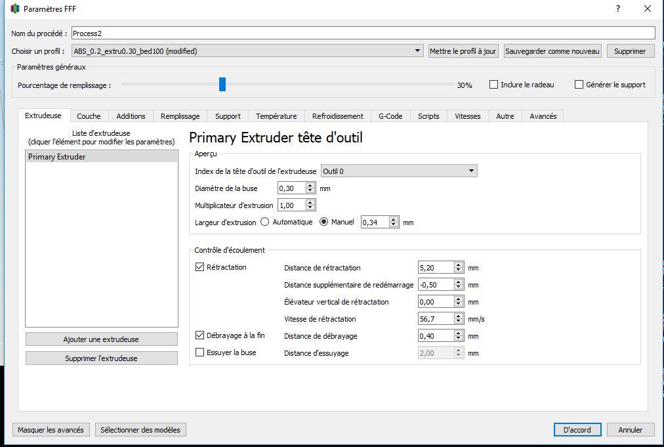Increase the Diamètre de la buse value
This screenshot has width=664, height=447.
point(310,185)
